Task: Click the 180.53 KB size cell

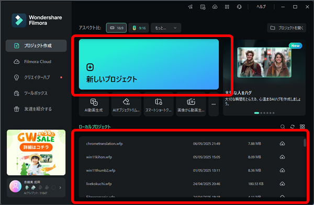Action: (x=256, y=184)
